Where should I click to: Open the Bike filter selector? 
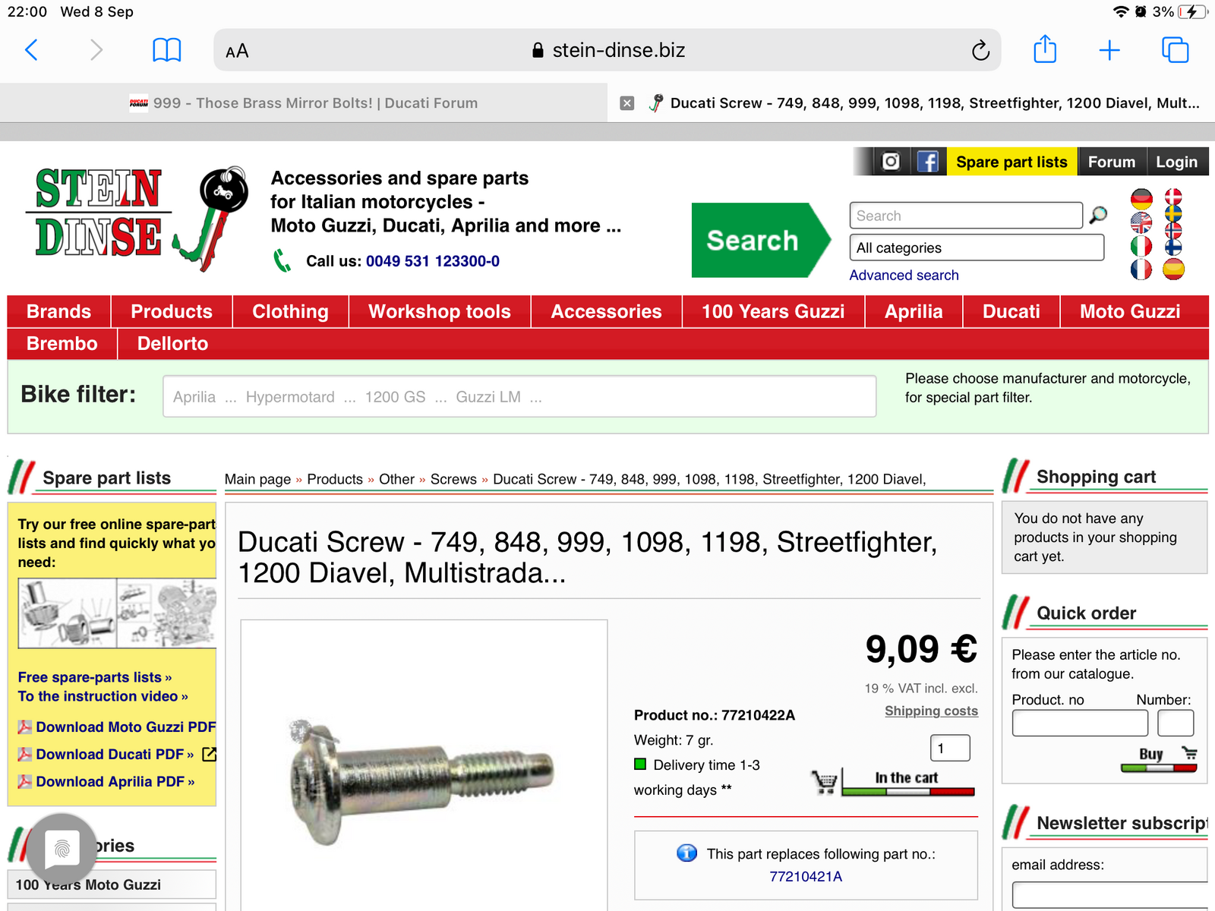pos(519,396)
